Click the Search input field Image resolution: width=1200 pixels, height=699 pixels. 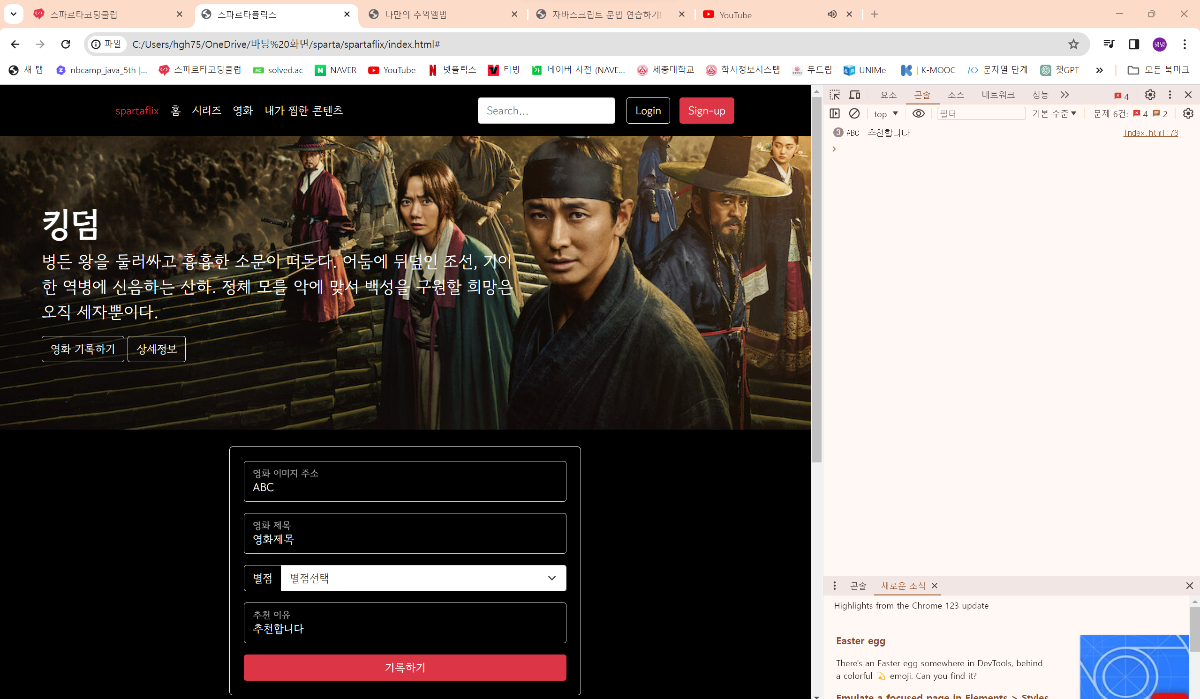tap(546, 111)
